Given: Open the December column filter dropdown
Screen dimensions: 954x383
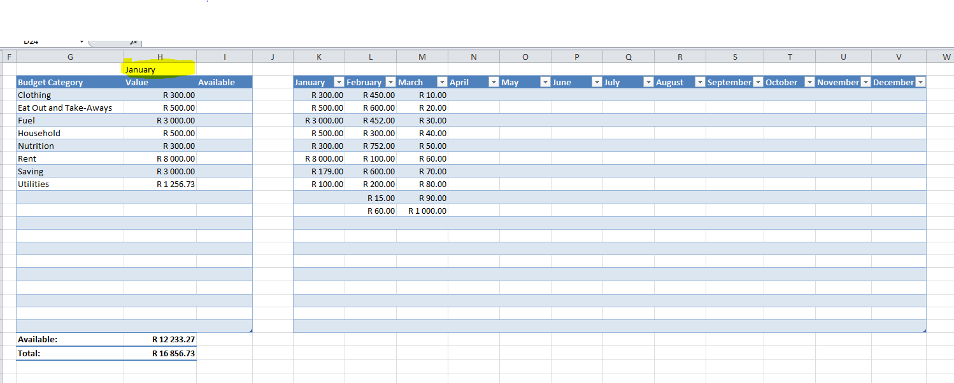Looking at the screenshot, I should point(921,82).
